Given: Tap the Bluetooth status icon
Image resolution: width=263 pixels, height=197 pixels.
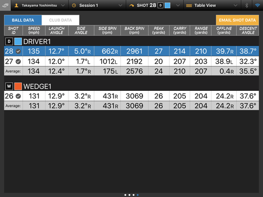Looking at the screenshot, I should 247,5.
